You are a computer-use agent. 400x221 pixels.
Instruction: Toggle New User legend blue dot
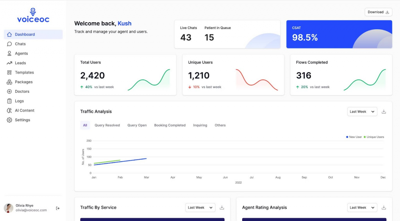[347, 137]
